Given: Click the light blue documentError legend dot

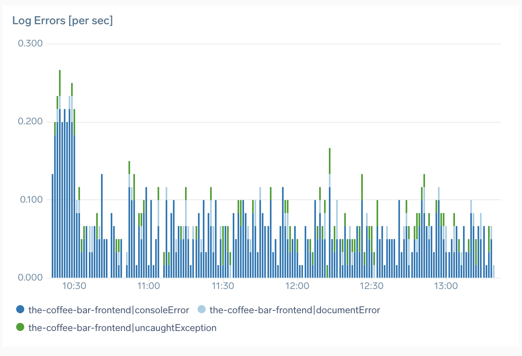Looking at the screenshot, I should [x=202, y=310].
